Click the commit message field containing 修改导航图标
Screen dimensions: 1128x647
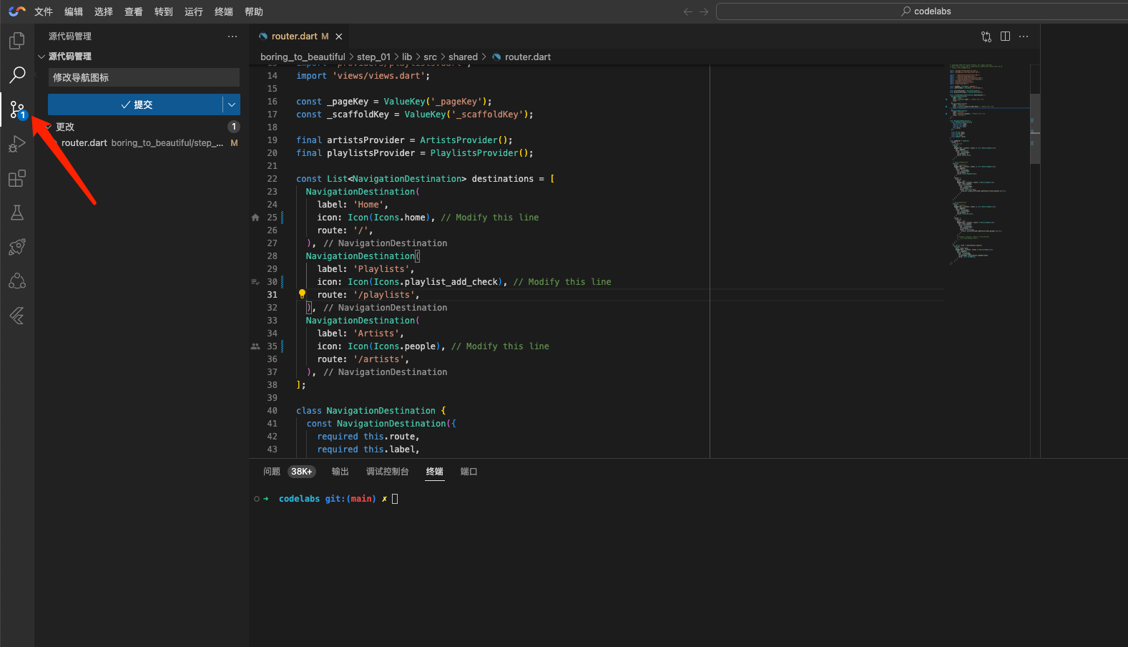[144, 77]
